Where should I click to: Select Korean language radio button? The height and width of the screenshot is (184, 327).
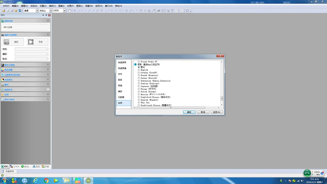coord(139,89)
